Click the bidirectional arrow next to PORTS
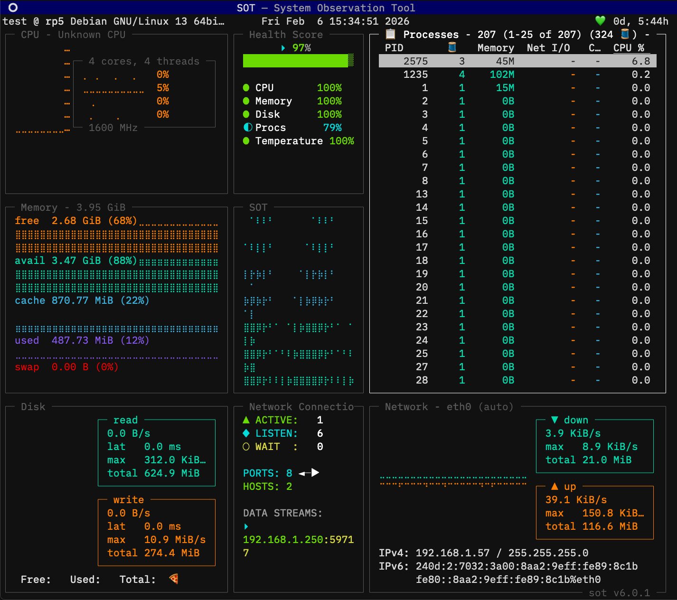 [309, 473]
